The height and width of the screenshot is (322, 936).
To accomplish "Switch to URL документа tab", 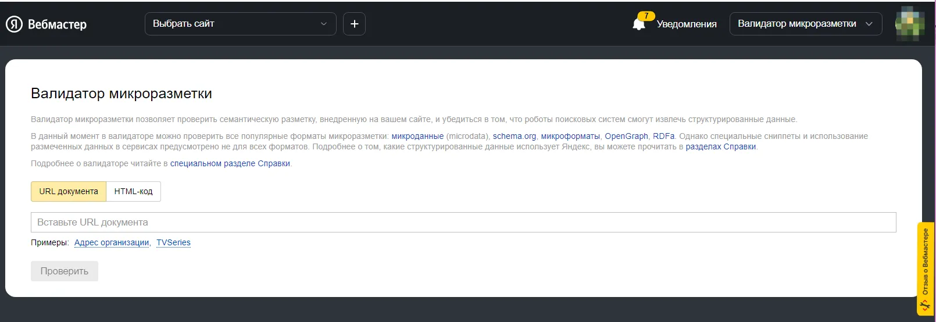I will click(69, 191).
